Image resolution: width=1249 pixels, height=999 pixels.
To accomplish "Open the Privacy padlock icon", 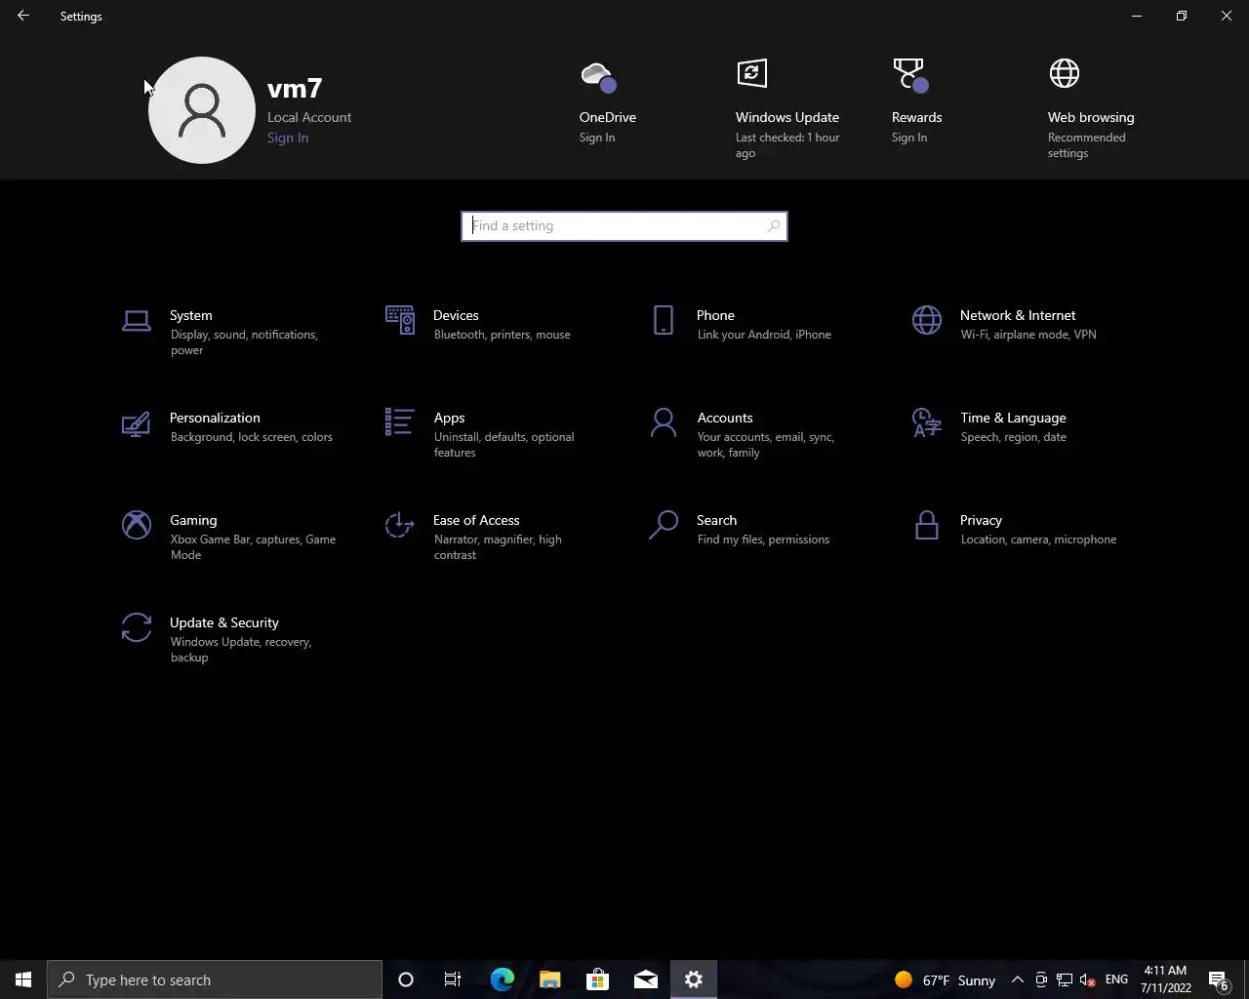I will pyautogui.click(x=927, y=526).
